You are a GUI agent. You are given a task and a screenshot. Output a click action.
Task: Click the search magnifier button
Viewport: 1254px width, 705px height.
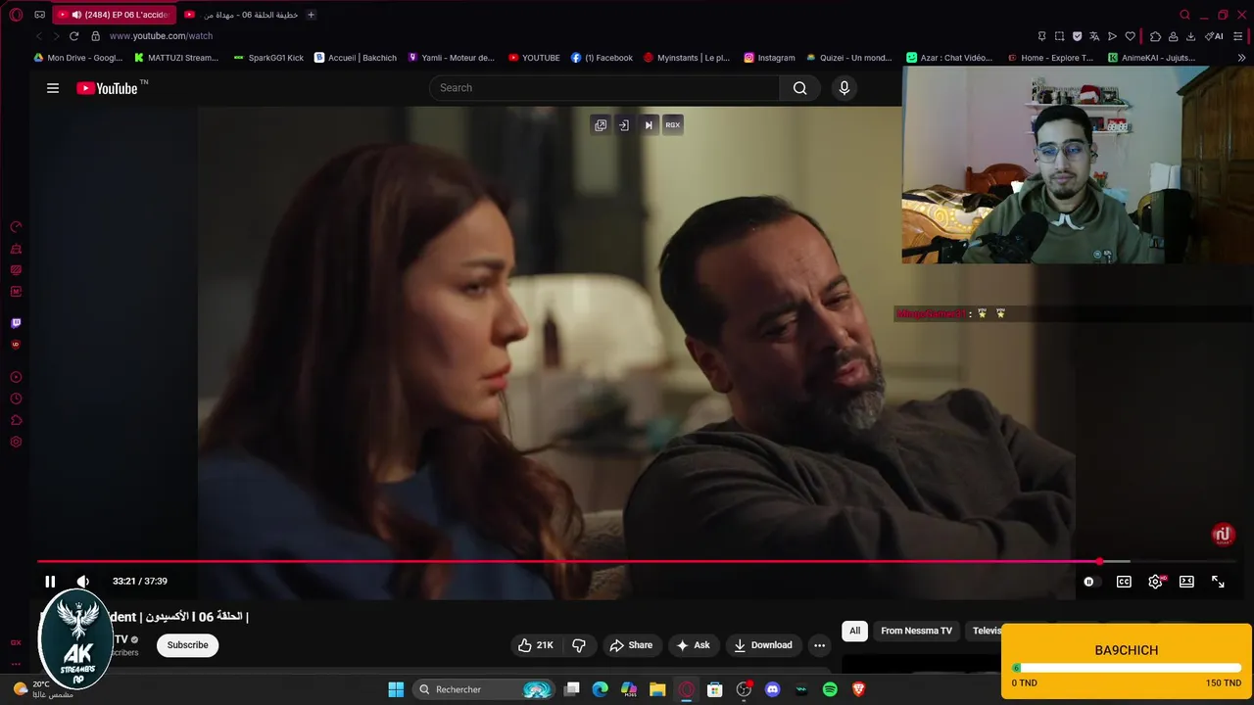pos(800,88)
